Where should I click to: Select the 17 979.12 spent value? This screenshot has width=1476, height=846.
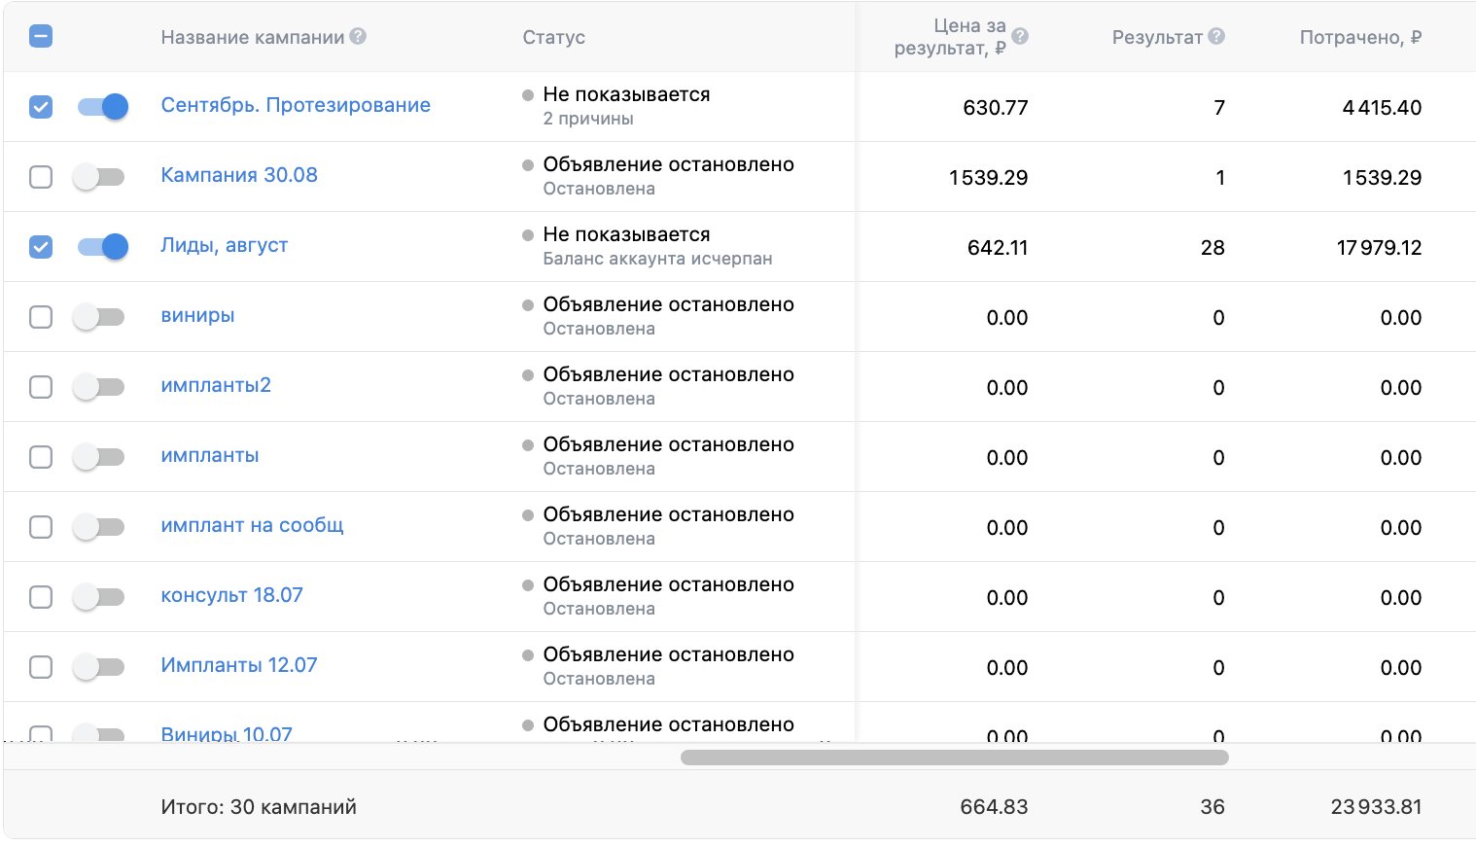pos(1379,248)
